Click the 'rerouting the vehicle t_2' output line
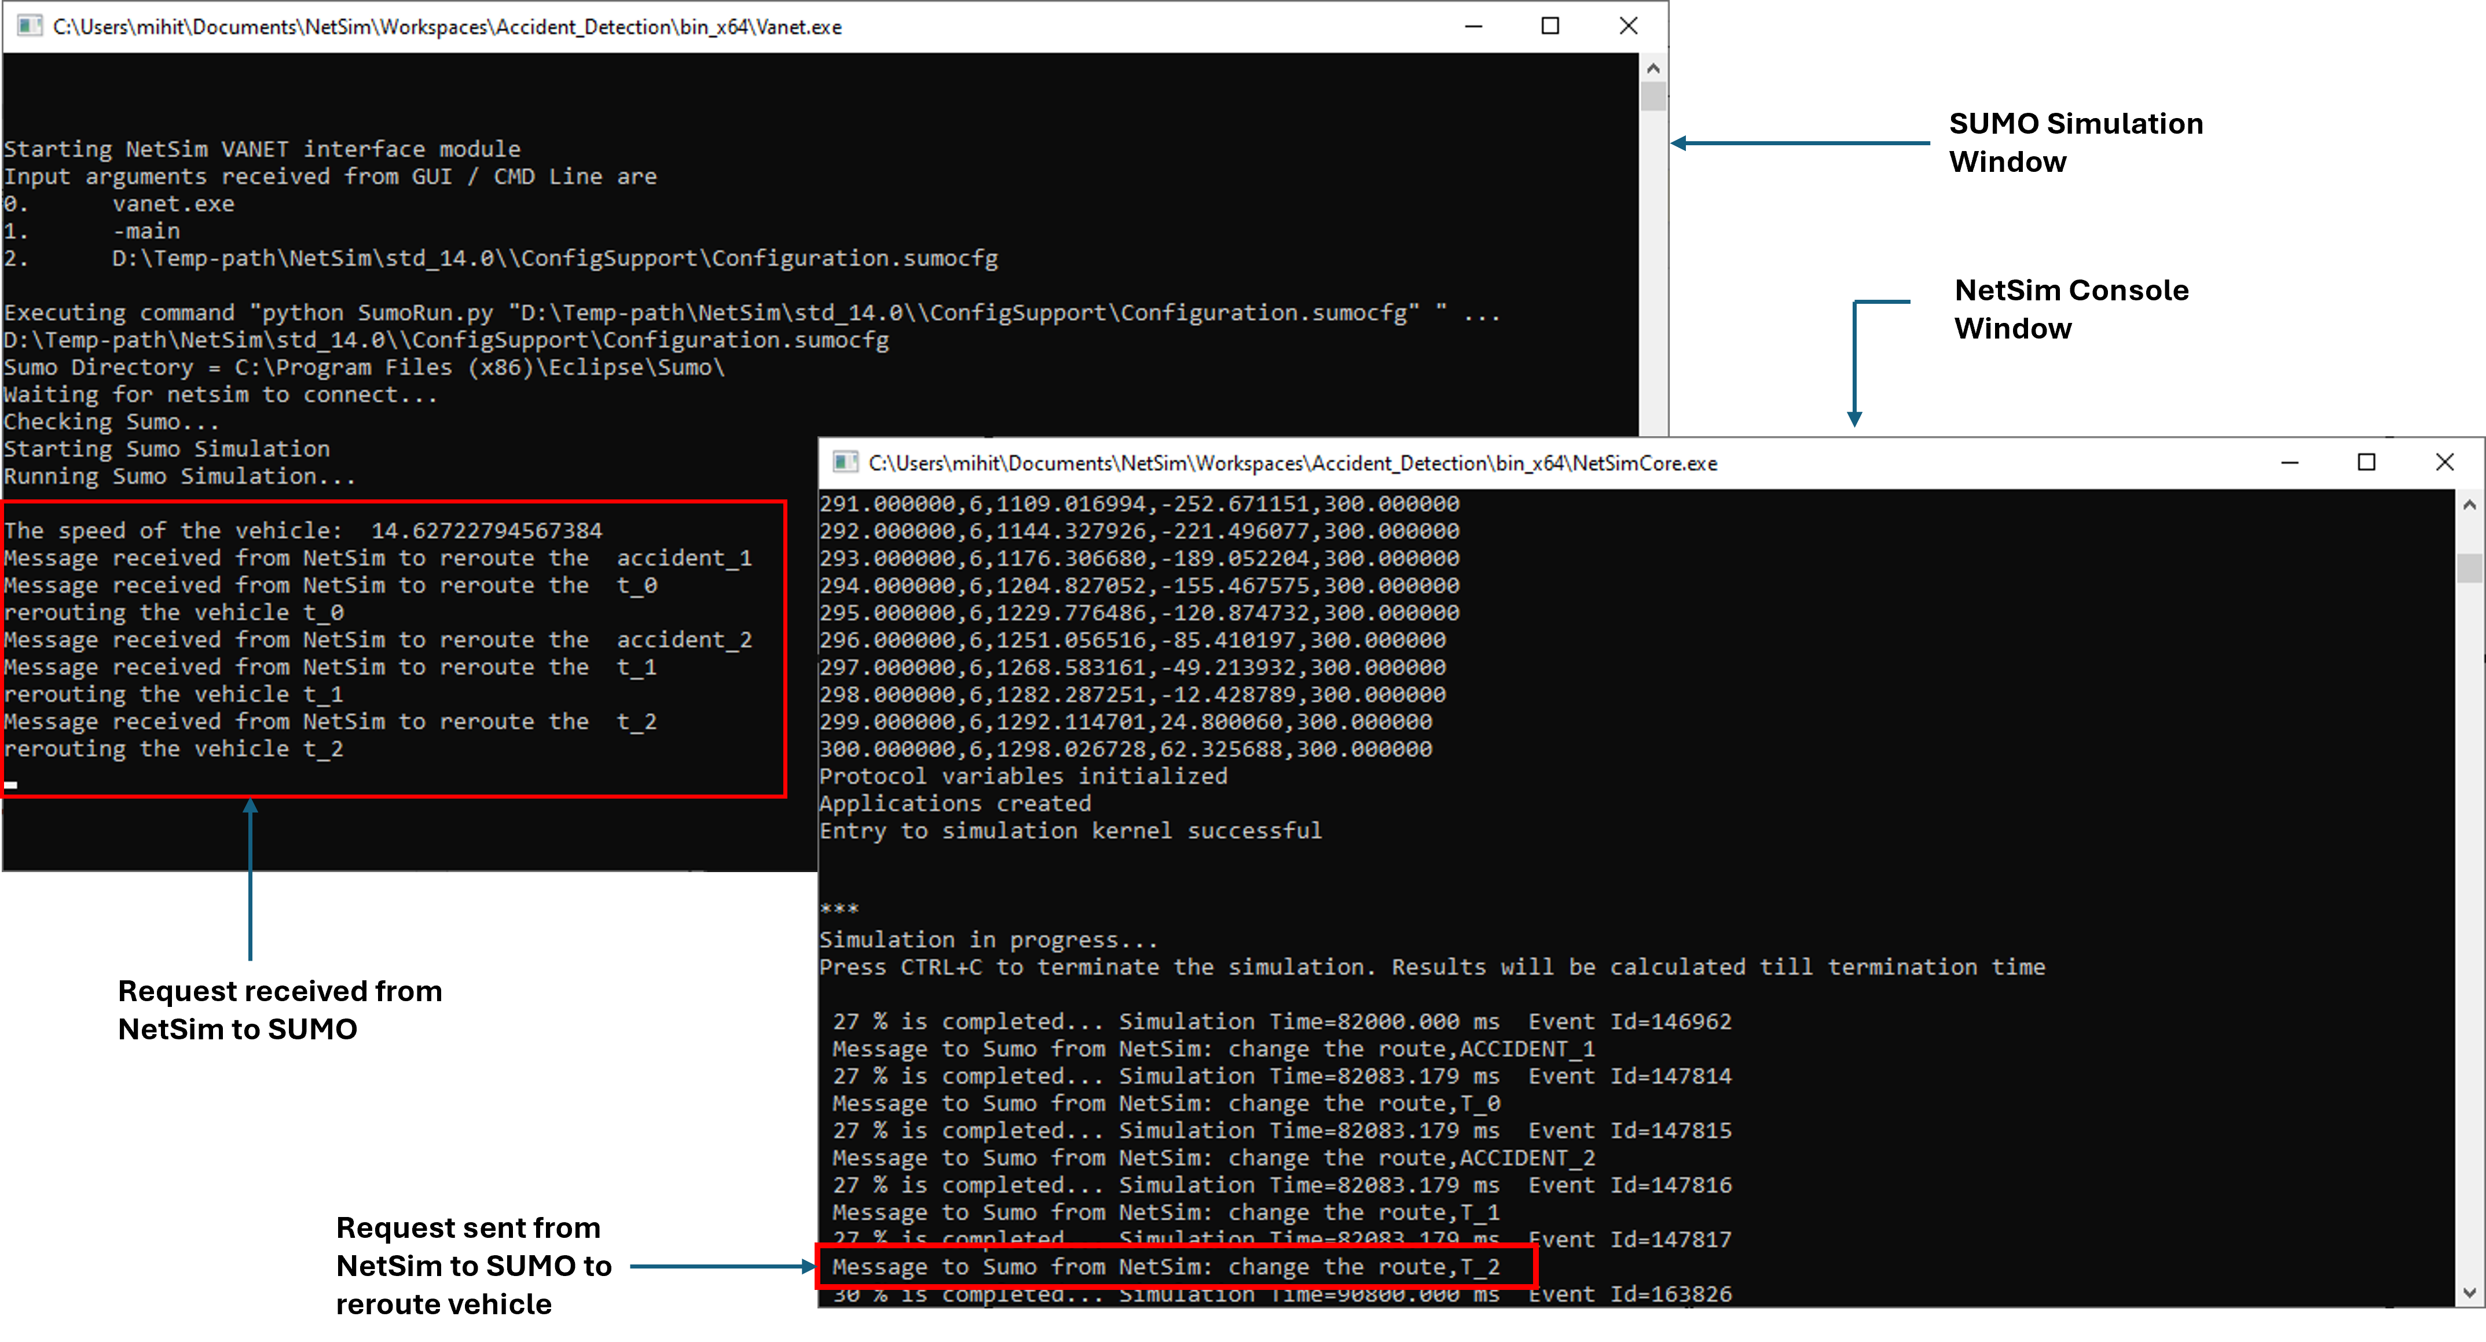The height and width of the screenshot is (1342, 2486). click(174, 749)
